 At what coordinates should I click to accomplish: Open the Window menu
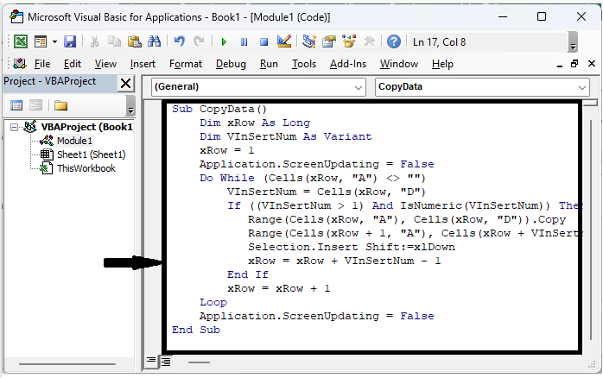[399, 64]
